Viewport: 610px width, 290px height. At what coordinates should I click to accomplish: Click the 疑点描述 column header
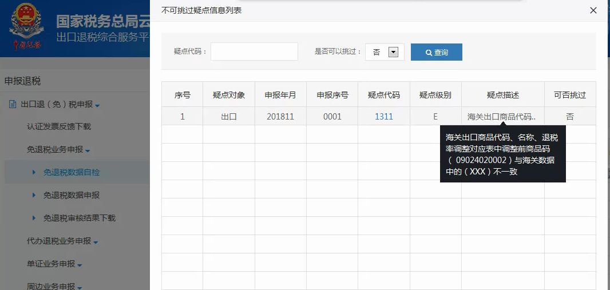tap(503, 95)
